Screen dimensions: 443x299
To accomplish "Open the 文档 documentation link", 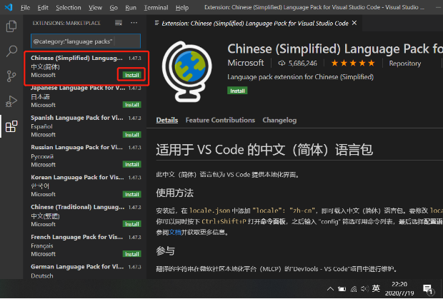I will [175, 233].
